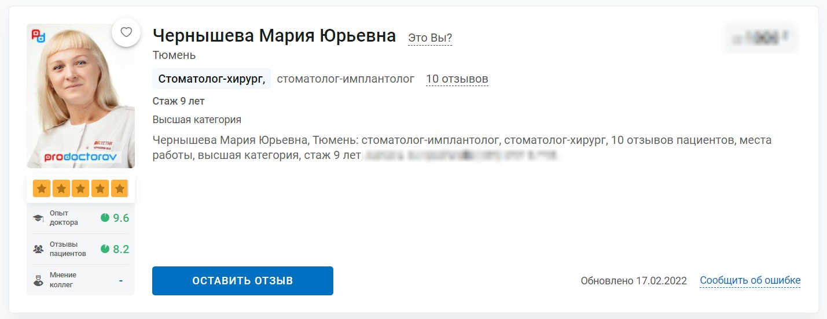Click the fifth rating star

(119, 188)
